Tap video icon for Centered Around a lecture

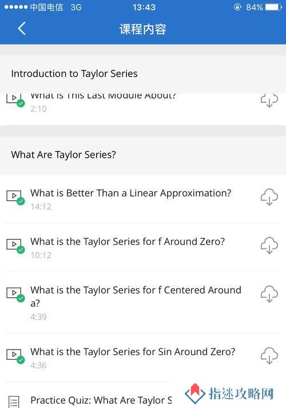[15, 294]
